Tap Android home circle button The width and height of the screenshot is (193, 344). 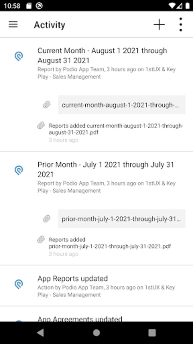point(96,333)
